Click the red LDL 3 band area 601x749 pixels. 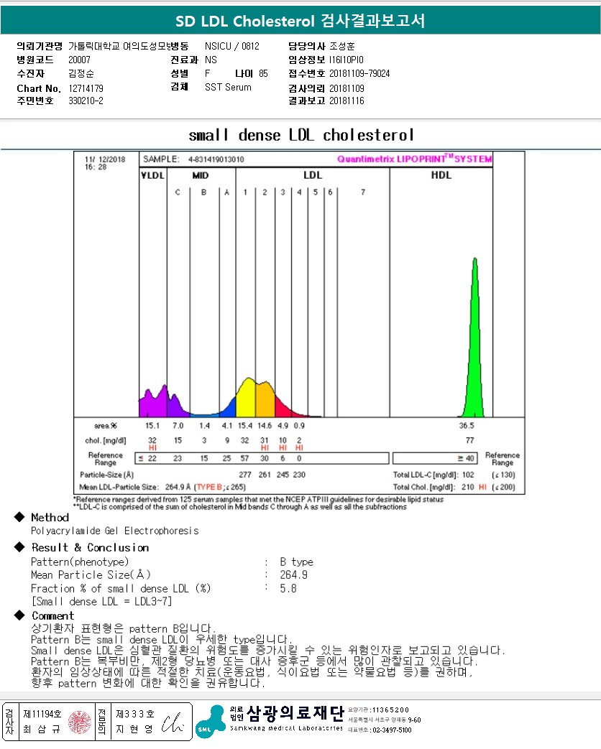pyautogui.click(x=282, y=407)
